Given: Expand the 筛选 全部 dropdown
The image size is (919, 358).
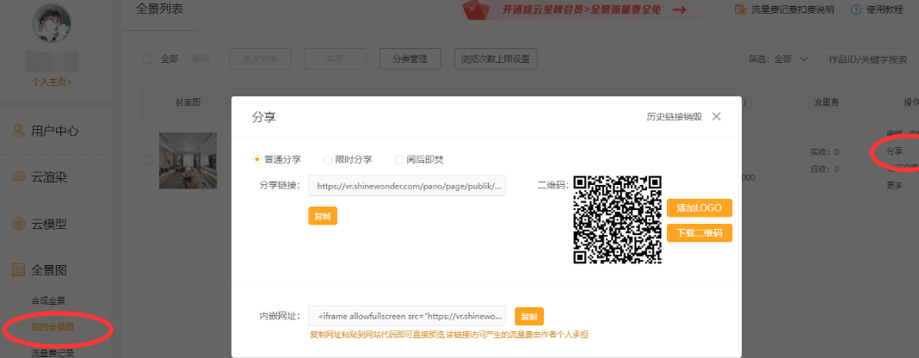Looking at the screenshot, I should coord(792,59).
